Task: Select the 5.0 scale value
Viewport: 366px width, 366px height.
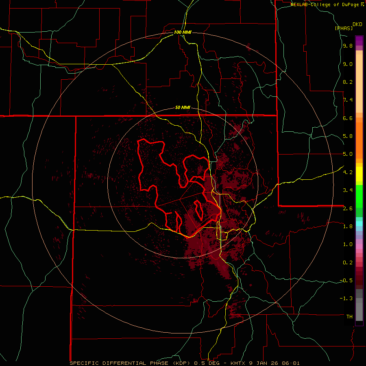Action: point(348,154)
